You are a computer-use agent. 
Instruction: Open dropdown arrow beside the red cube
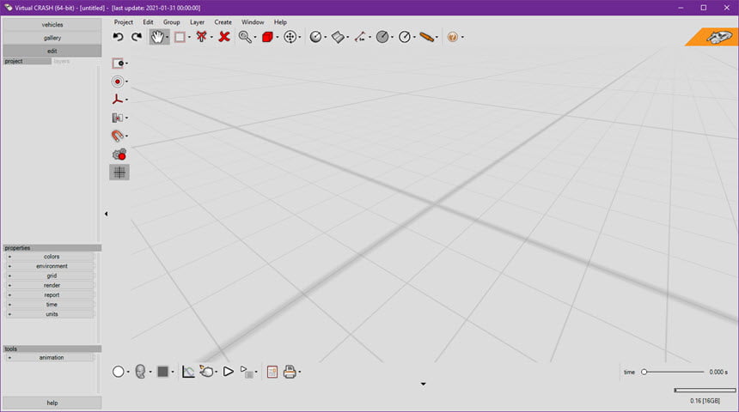coord(277,37)
